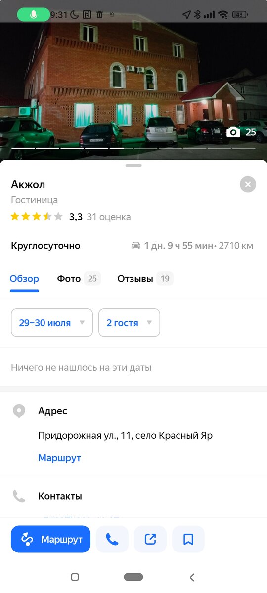The height and width of the screenshot is (593, 267).
Task: Pull up the card drag handle
Action: (x=133, y=165)
